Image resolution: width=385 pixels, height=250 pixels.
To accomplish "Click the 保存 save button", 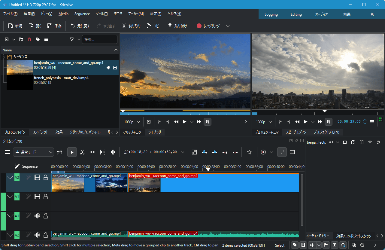I will click(54, 26).
